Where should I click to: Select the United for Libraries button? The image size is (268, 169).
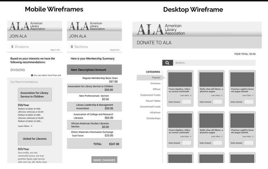(x=34, y=139)
